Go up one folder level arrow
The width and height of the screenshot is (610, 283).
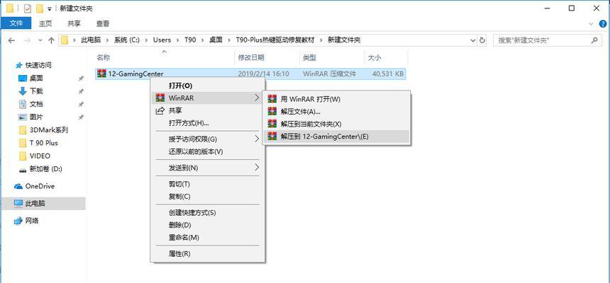51,40
